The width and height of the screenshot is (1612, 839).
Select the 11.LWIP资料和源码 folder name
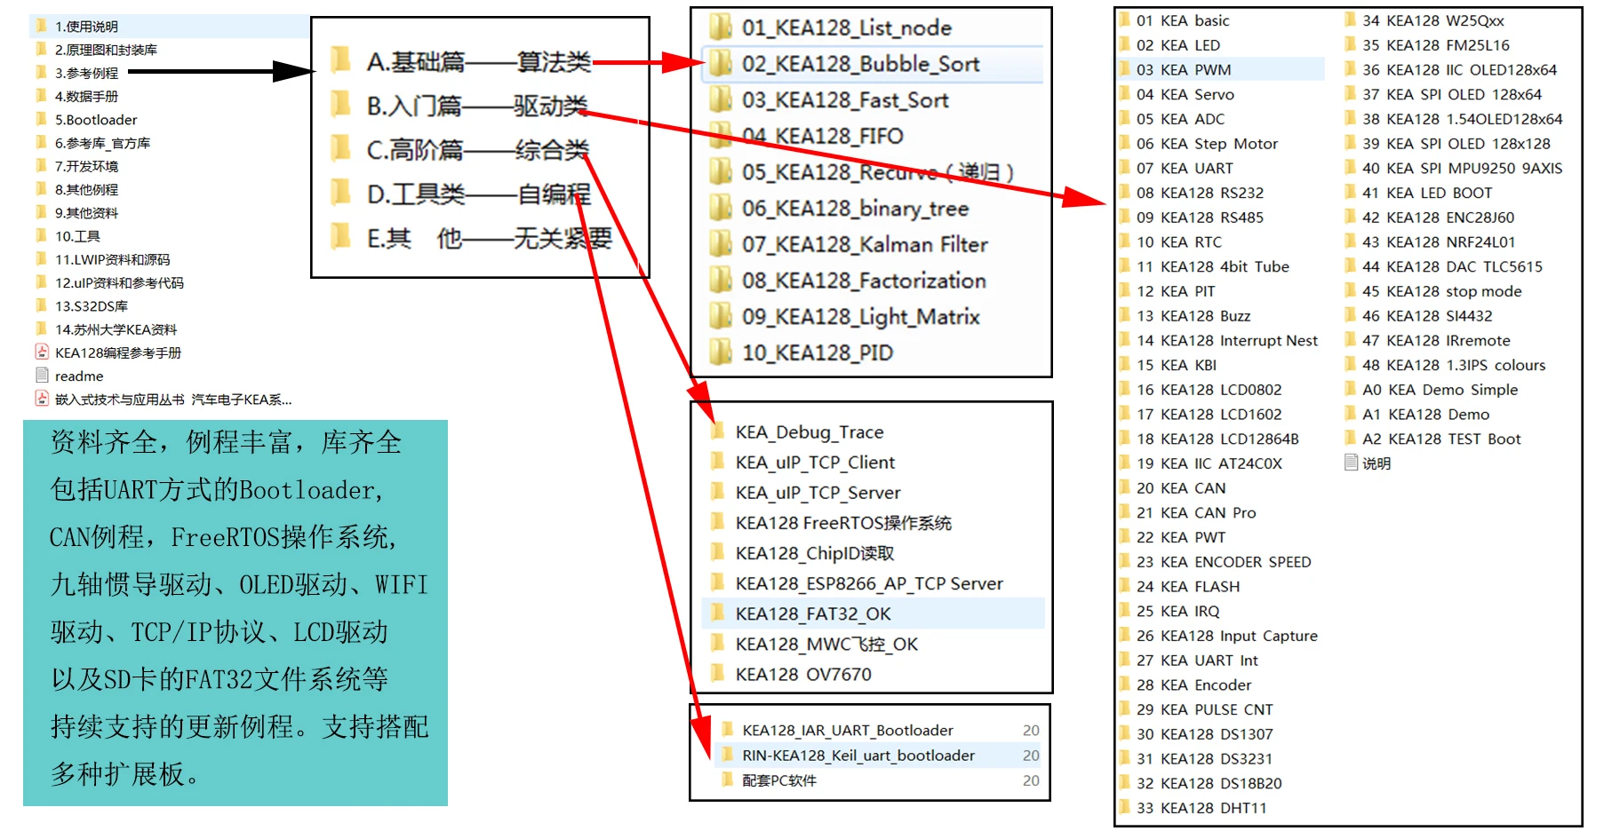(112, 259)
